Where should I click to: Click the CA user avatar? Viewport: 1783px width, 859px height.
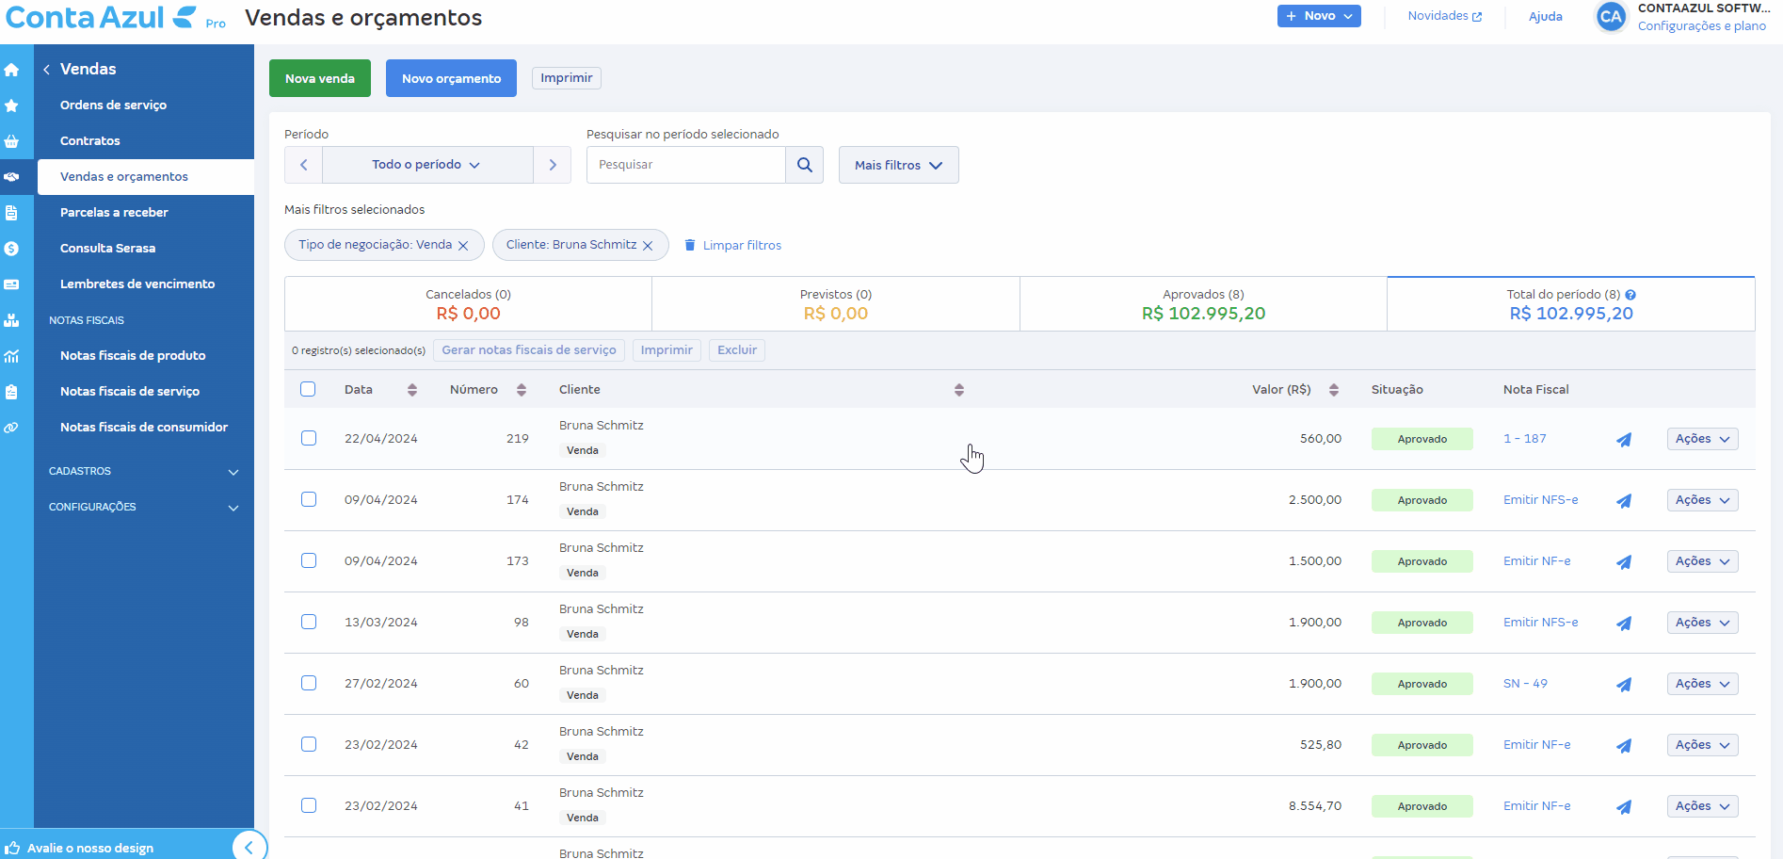tap(1611, 16)
